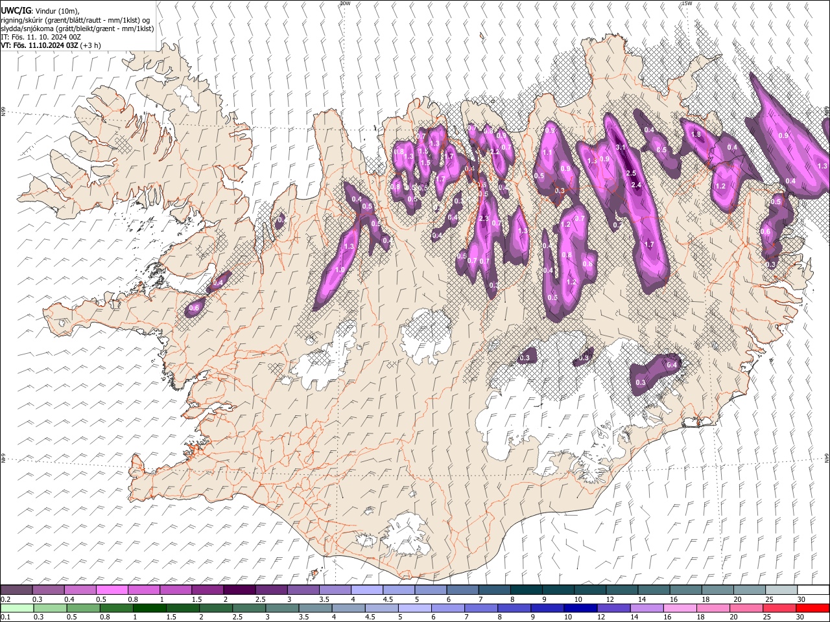Click the white 30 snow legend swatch
The height and width of the screenshot is (622, 830).
coord(814,590)
